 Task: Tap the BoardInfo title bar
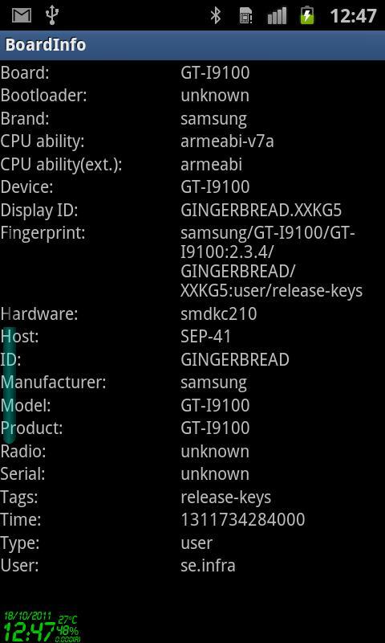[x=192, y=45]
